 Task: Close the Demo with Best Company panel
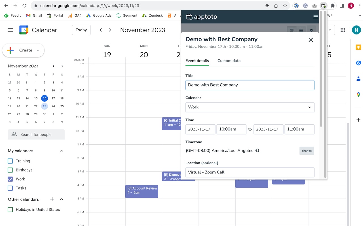click(x=311, y=40)
